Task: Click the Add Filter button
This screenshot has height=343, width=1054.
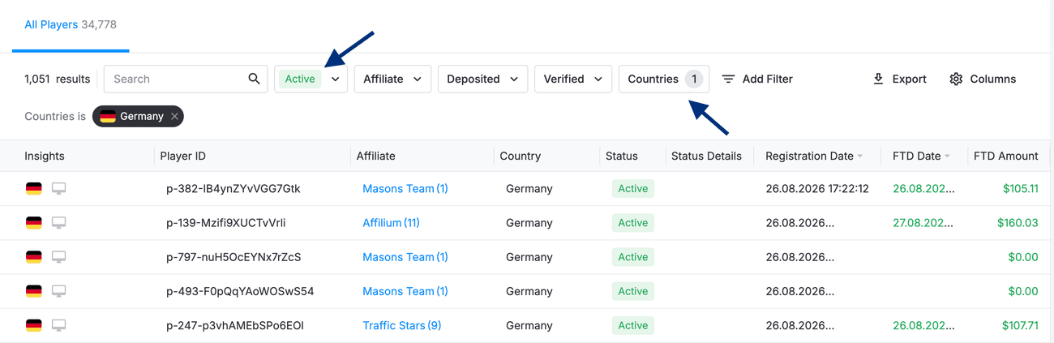Action: coord(757,79)
